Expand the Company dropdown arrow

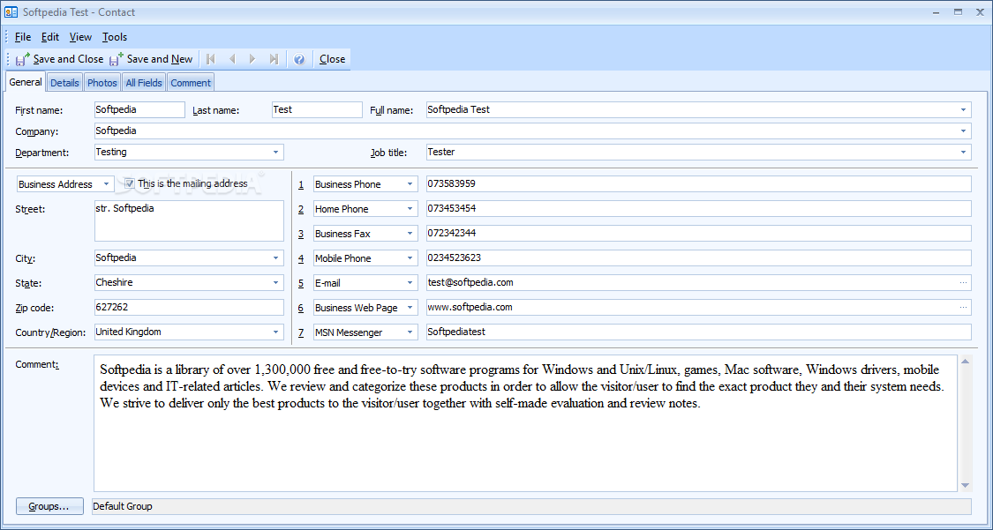[963, 131]
